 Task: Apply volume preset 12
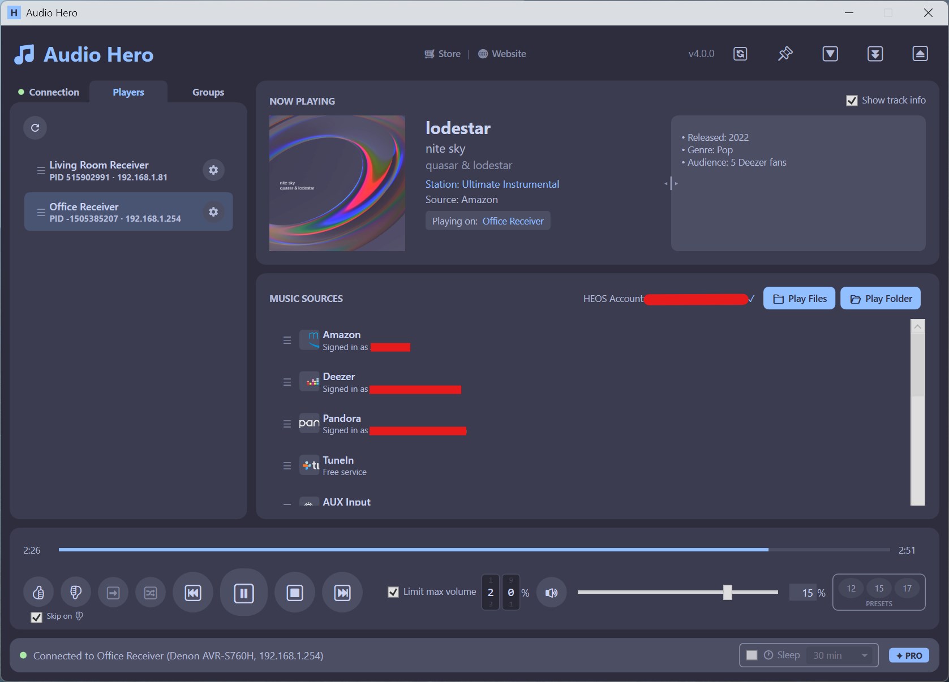(x=851, y=588)
